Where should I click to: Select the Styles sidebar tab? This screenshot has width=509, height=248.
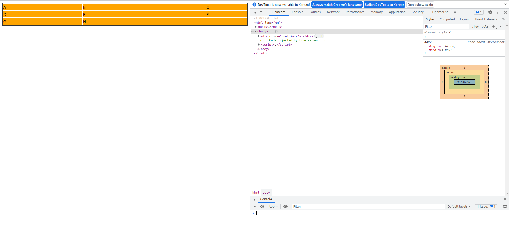click(430, 19)
